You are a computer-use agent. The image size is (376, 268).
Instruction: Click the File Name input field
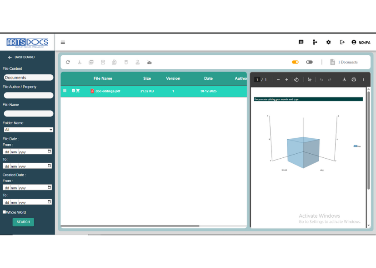[x=28, y=113]
